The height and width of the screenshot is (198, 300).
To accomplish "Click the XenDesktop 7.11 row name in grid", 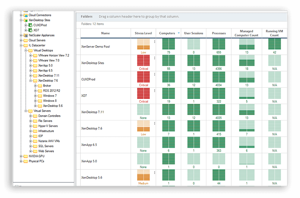I will point(93,112).
